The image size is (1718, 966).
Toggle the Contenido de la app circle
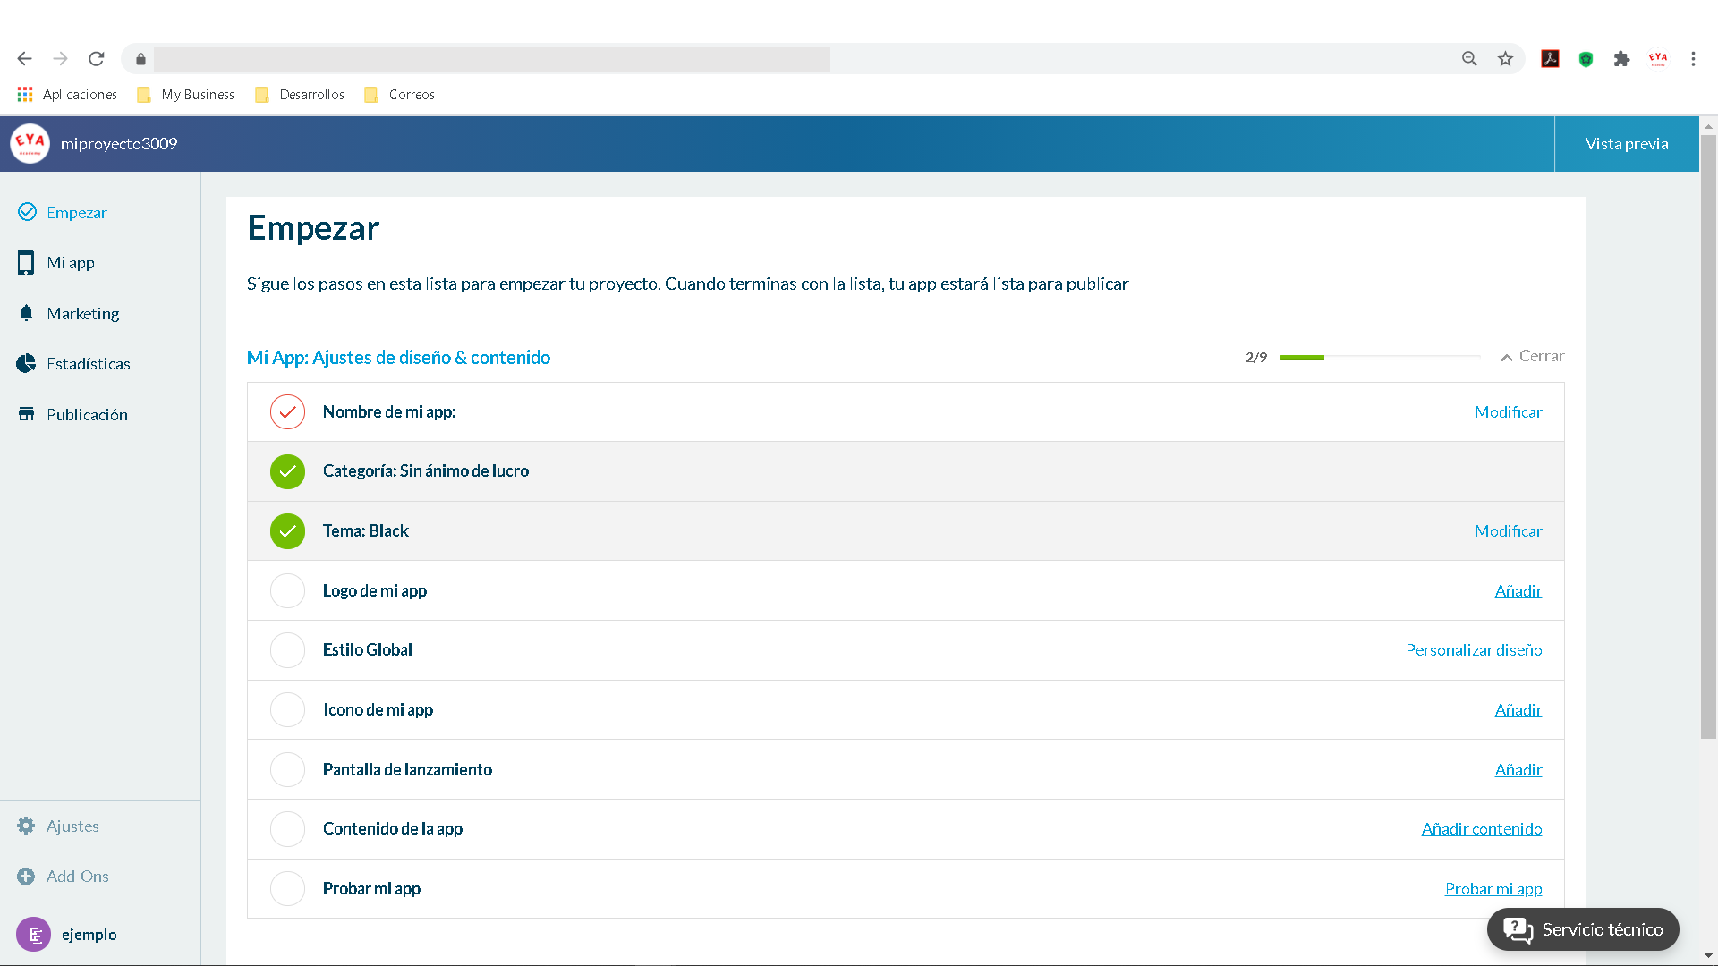[287, 829]
